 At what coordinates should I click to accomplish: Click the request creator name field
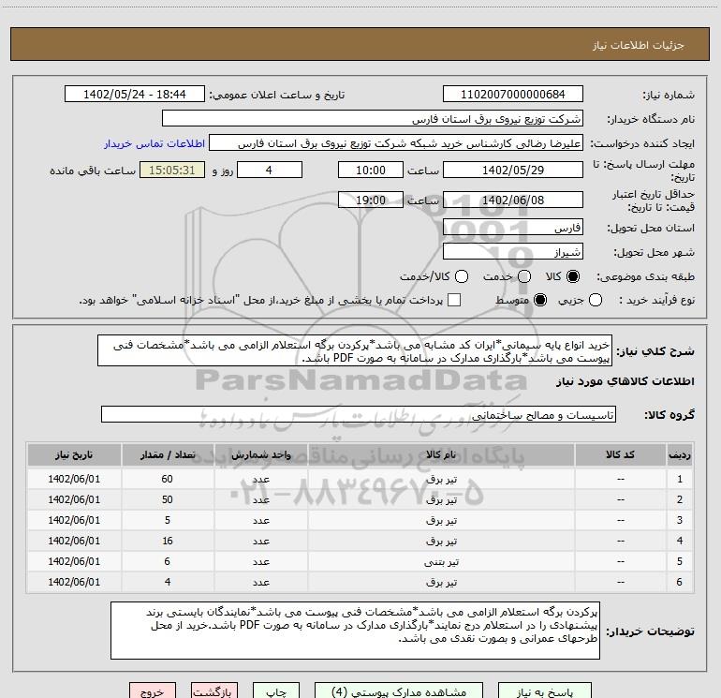tap(396, 143)
